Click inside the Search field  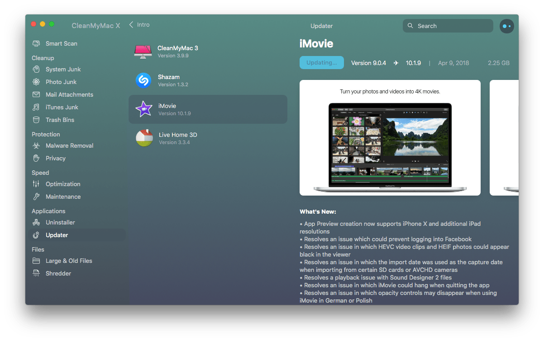(447, 26)
